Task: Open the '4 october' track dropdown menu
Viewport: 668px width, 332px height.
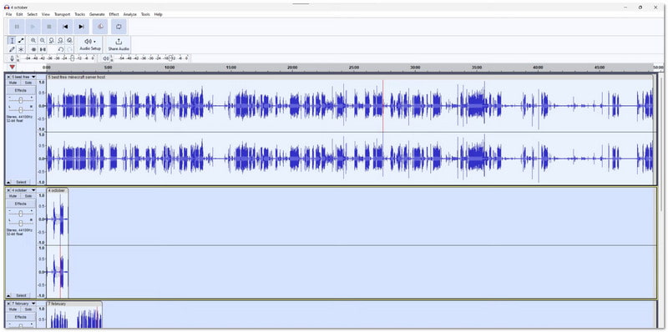Action: coord(33,190)
